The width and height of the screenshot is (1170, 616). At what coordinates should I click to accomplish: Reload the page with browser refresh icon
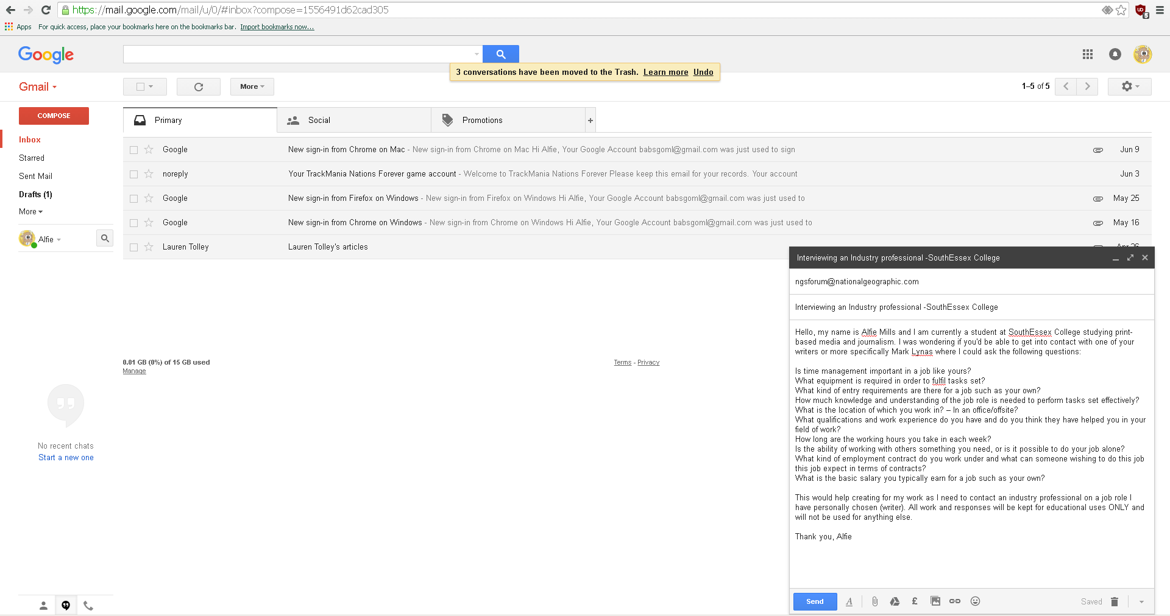click(x=46, y=10)
